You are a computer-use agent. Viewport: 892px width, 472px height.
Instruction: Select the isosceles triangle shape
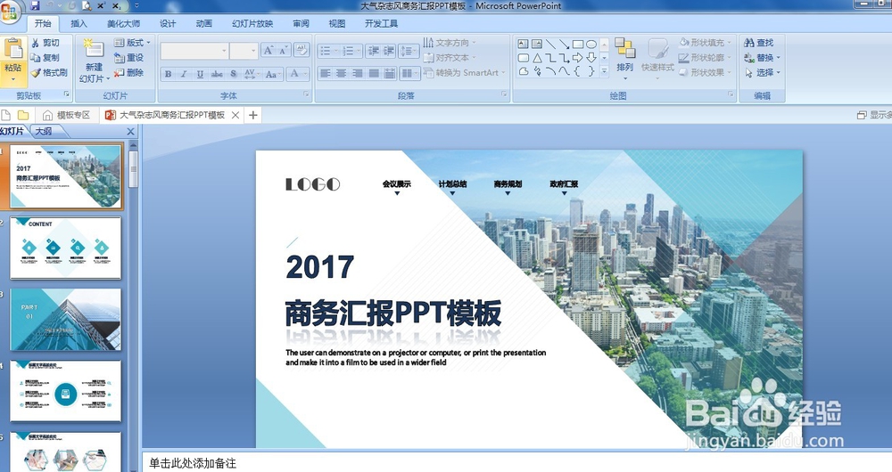(x=537, y=57)
